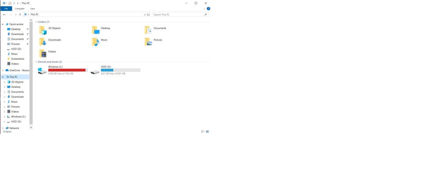Viewport: 423px width, 195px height.
Task: Click the navigation pane scrollbar up arrow
Action: (x=31, y=21)
